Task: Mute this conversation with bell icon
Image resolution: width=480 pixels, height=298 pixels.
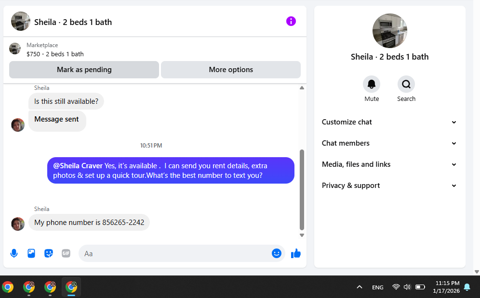Action: (372, 85)
